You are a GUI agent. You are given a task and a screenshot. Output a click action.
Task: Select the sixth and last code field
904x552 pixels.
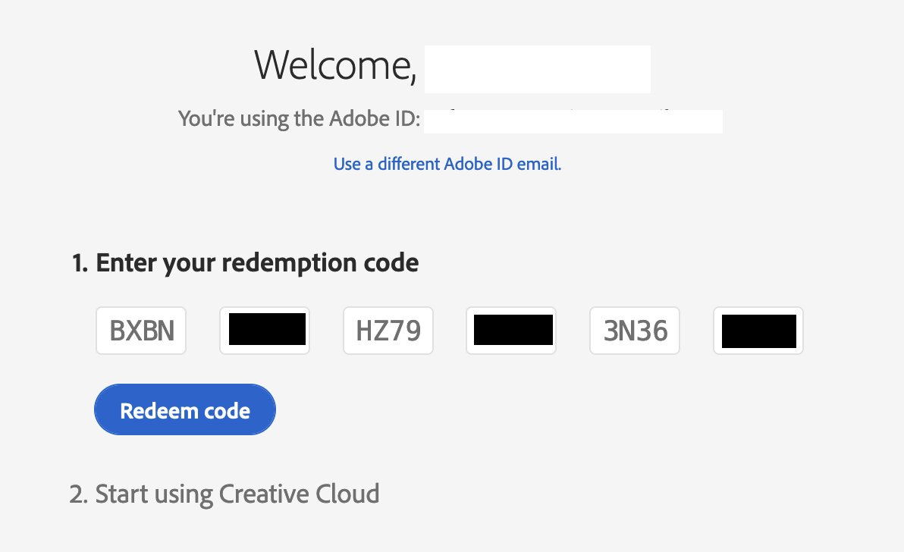click(758, 331)
